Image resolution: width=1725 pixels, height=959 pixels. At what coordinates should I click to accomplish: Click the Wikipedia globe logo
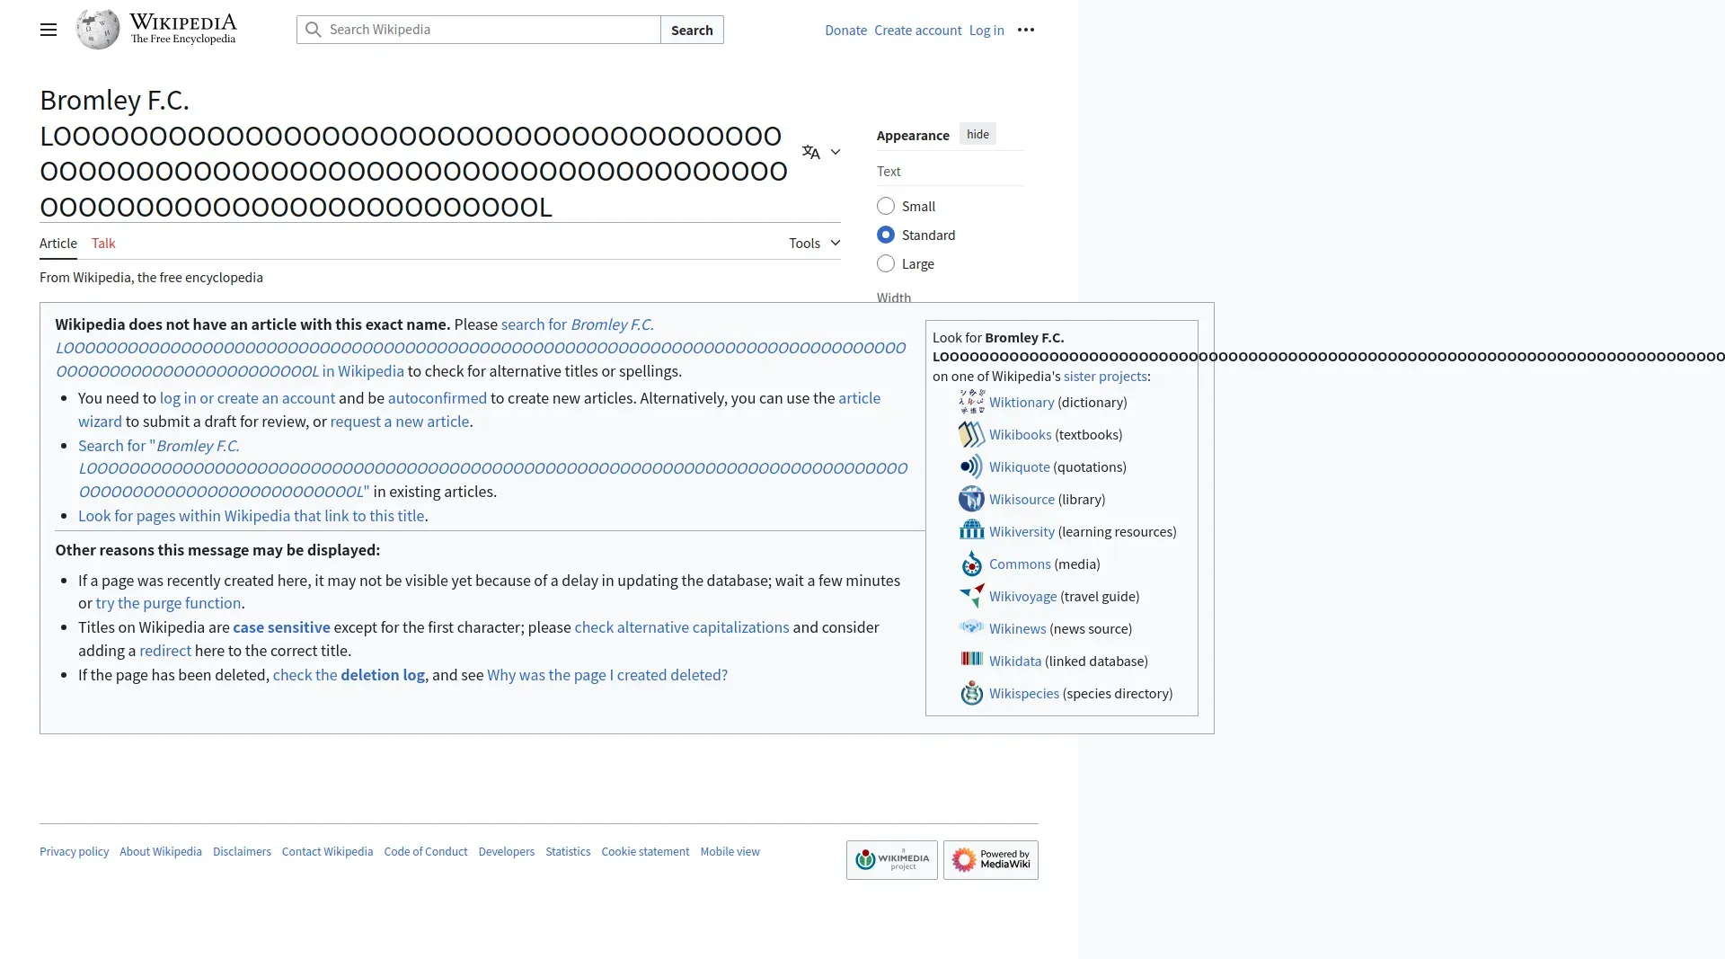coord(98,30)
